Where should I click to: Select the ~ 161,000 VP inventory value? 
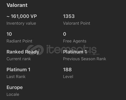tap(22, 16)
